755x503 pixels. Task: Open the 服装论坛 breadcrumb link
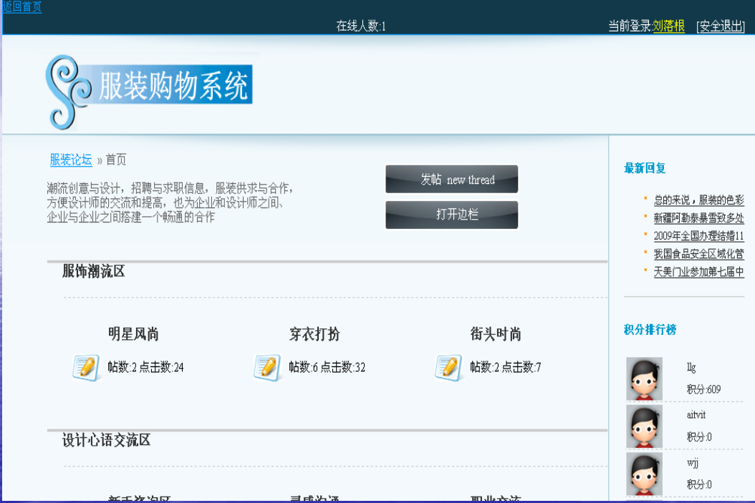(x=71, y=160)
